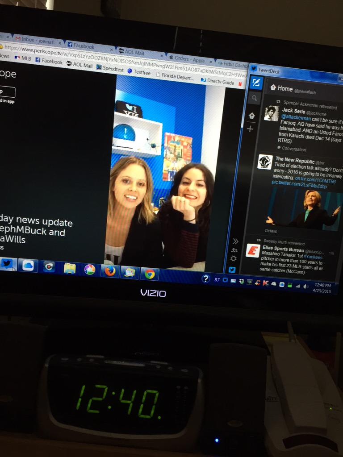Switch to the Fitbit Dashboard tab
Screen dimensions: 343x457
click(x=233, y=64)
